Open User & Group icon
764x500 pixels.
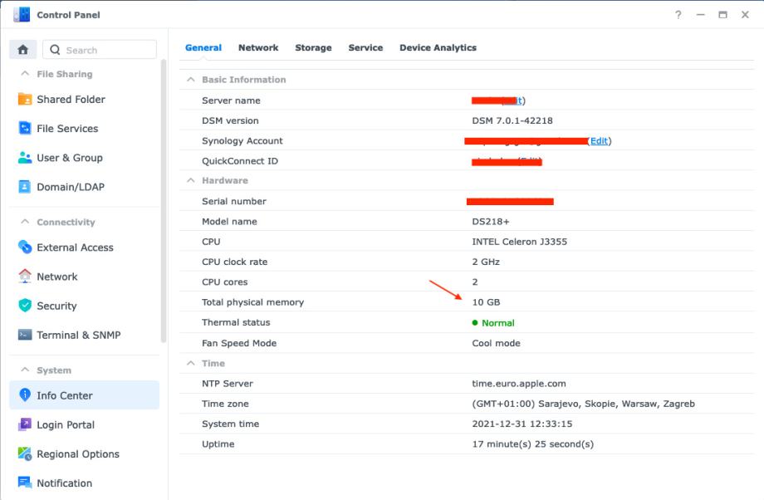24,158
